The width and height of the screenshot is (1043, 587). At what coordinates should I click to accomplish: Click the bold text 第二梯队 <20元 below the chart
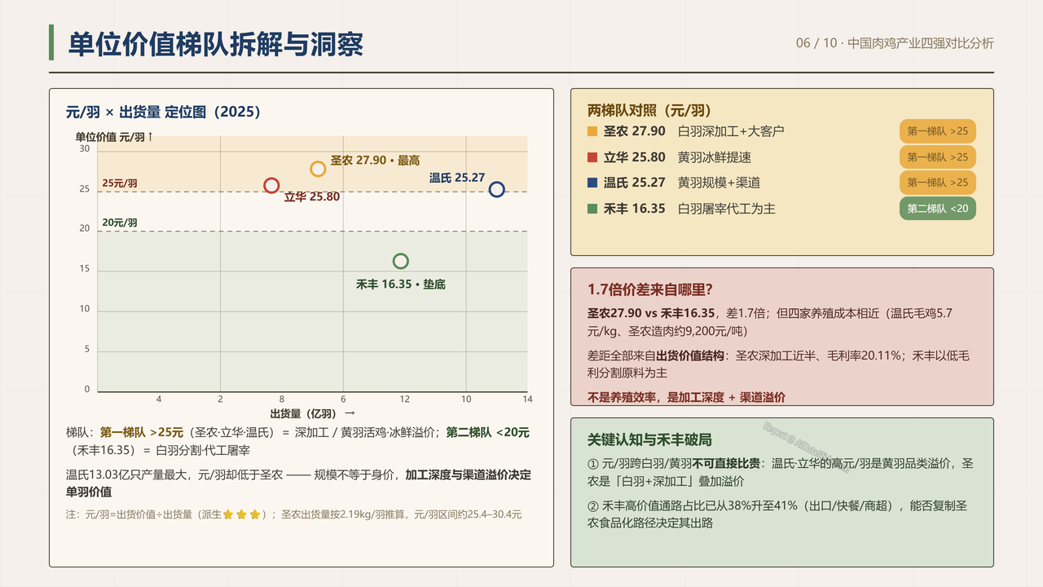pyautogui.click(x=487, y=432)
